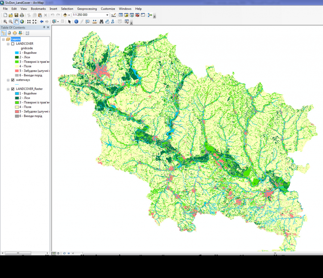Viewport: 323px width, 278px height.
Task: Activate the Pan hand tool
Action: (16, 22)
